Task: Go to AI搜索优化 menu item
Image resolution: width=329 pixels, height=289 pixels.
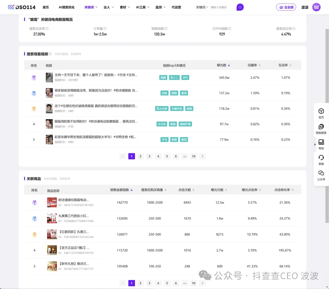Action: [x=66, y=7]
